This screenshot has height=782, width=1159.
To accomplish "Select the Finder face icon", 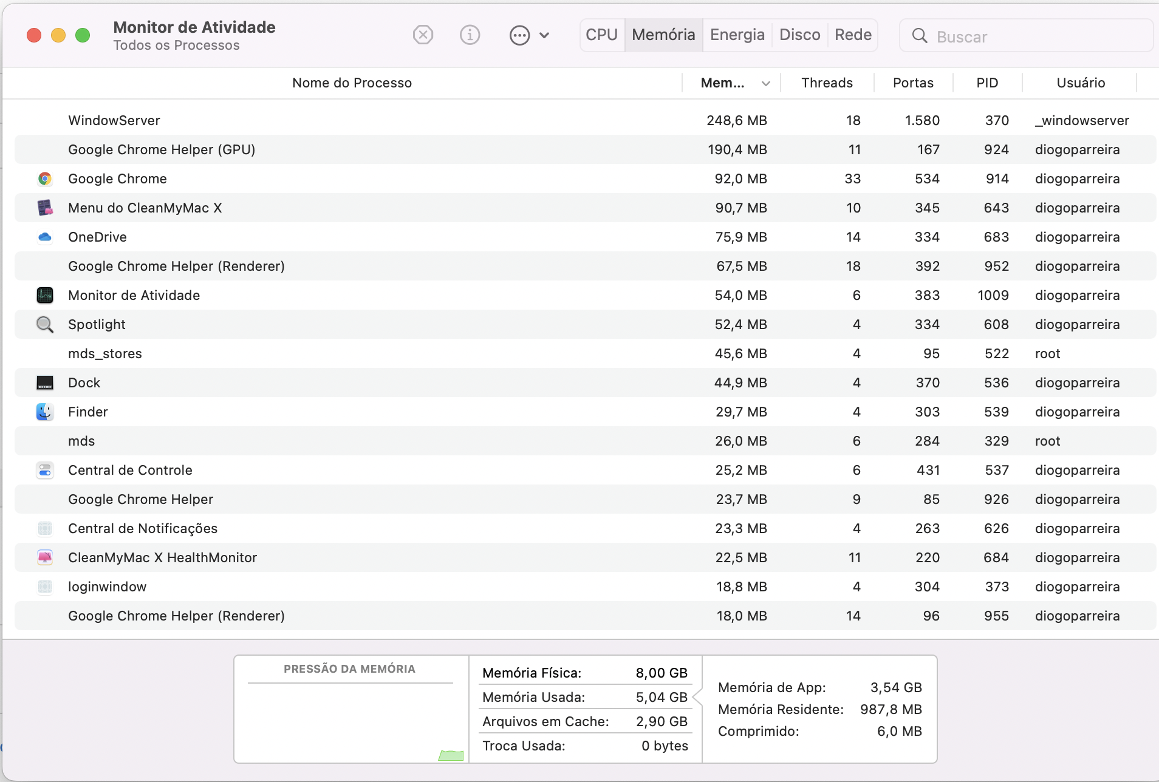I will (x=44, y=412).
